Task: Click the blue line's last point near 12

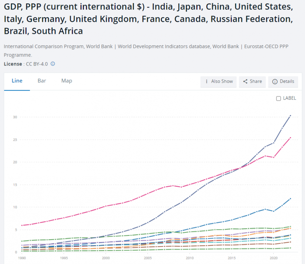Action: 291,198
